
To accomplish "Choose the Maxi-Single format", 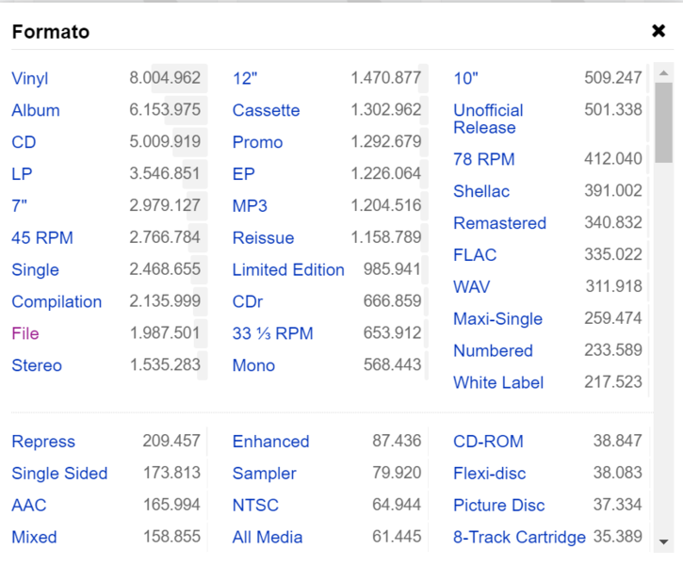I will click(497, 318).
